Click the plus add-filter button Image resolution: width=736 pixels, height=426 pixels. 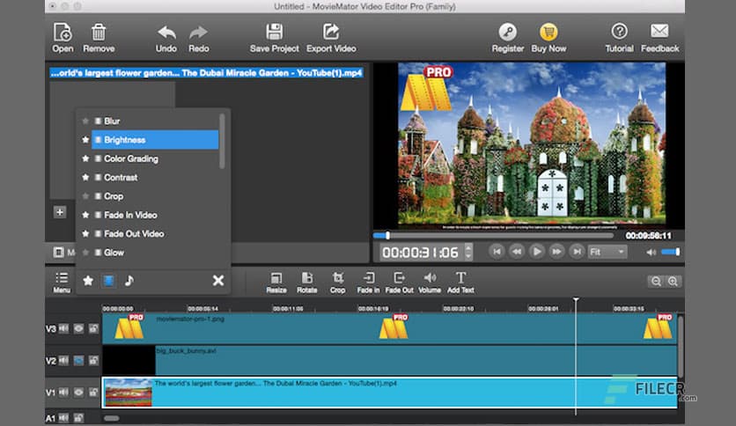[60, 212]
